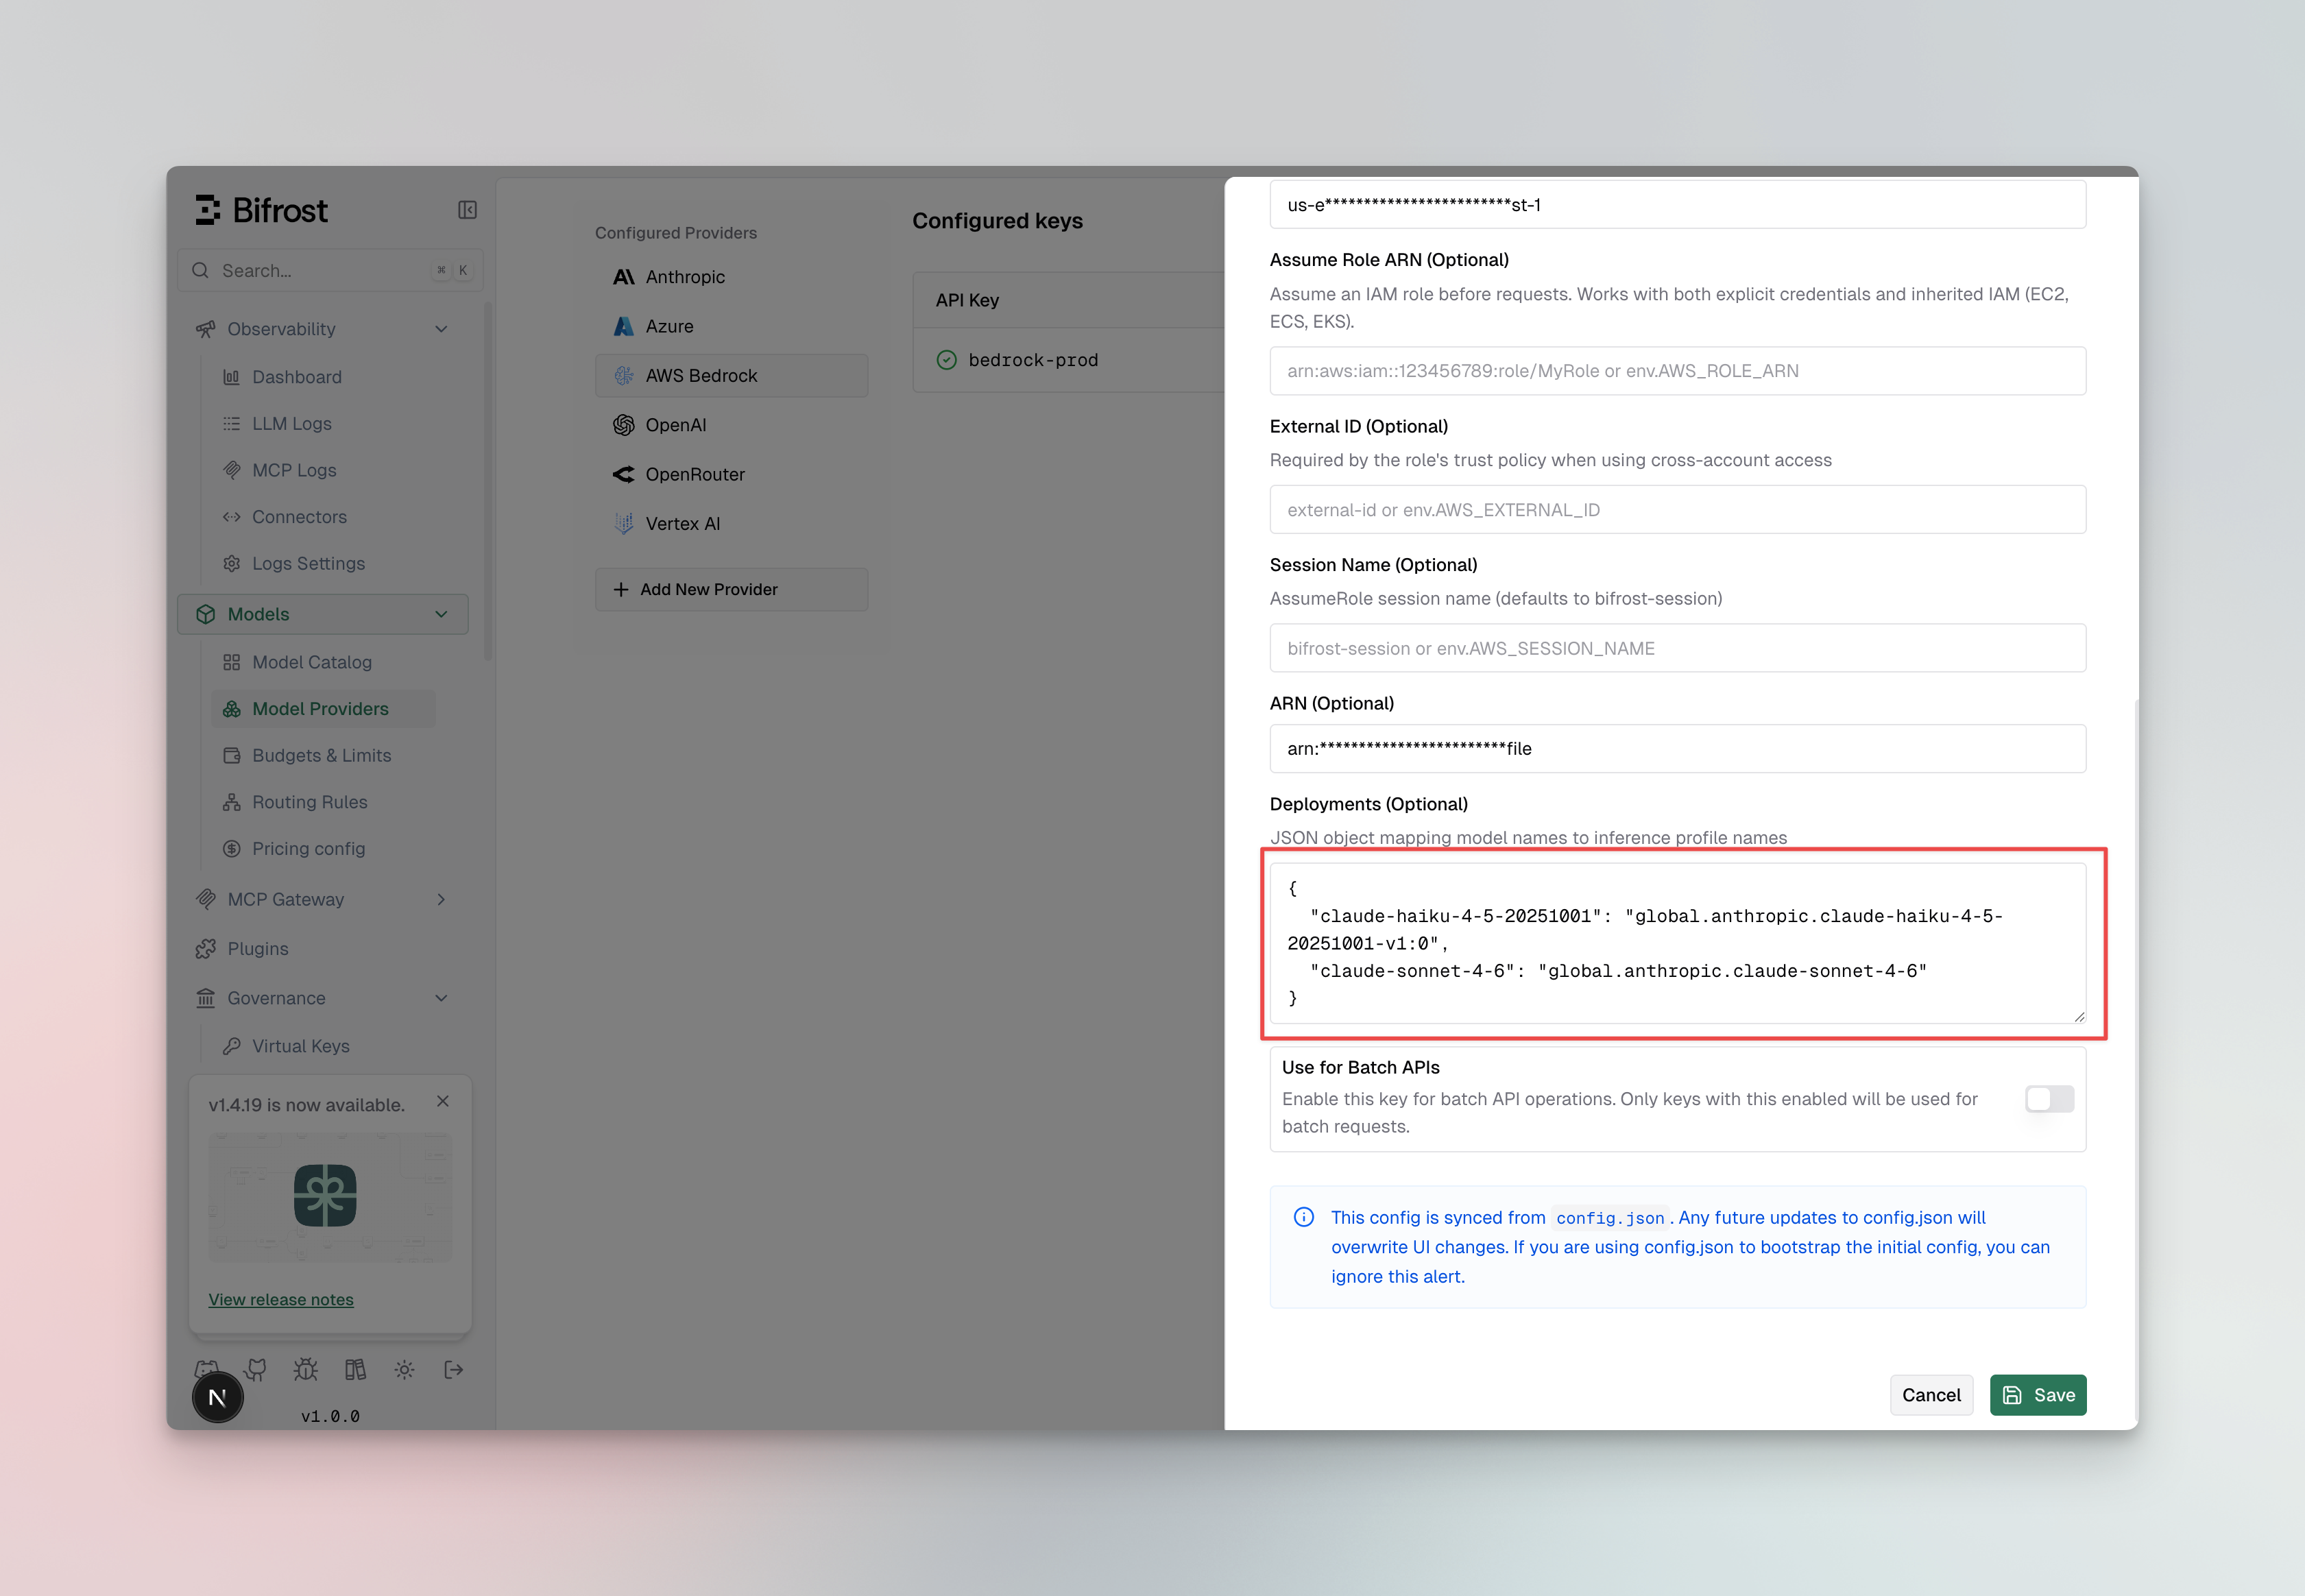Save the Bedrock key configuration

tap(2037, 1395)
